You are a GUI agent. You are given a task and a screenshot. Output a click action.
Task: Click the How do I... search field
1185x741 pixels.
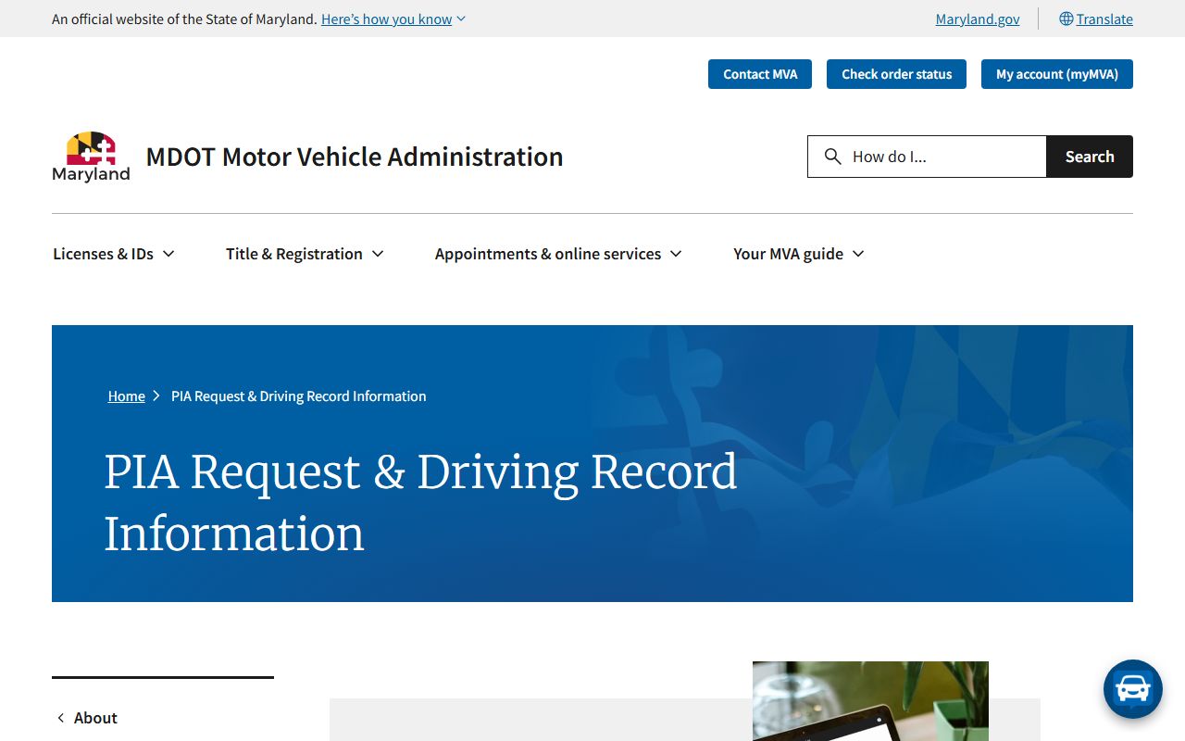tap(927, 157)
